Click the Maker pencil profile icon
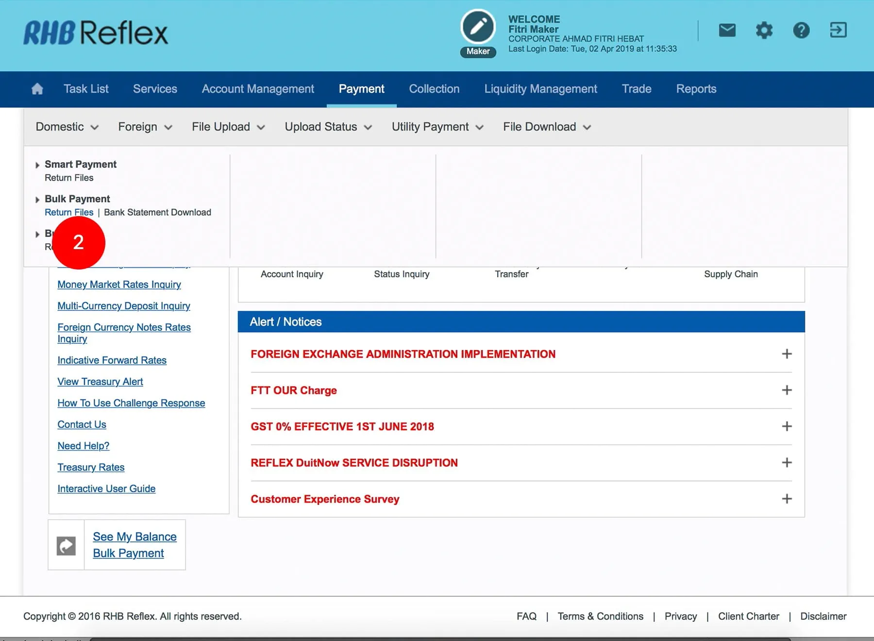Screen dimensions: 874x641 coord(478,27)
